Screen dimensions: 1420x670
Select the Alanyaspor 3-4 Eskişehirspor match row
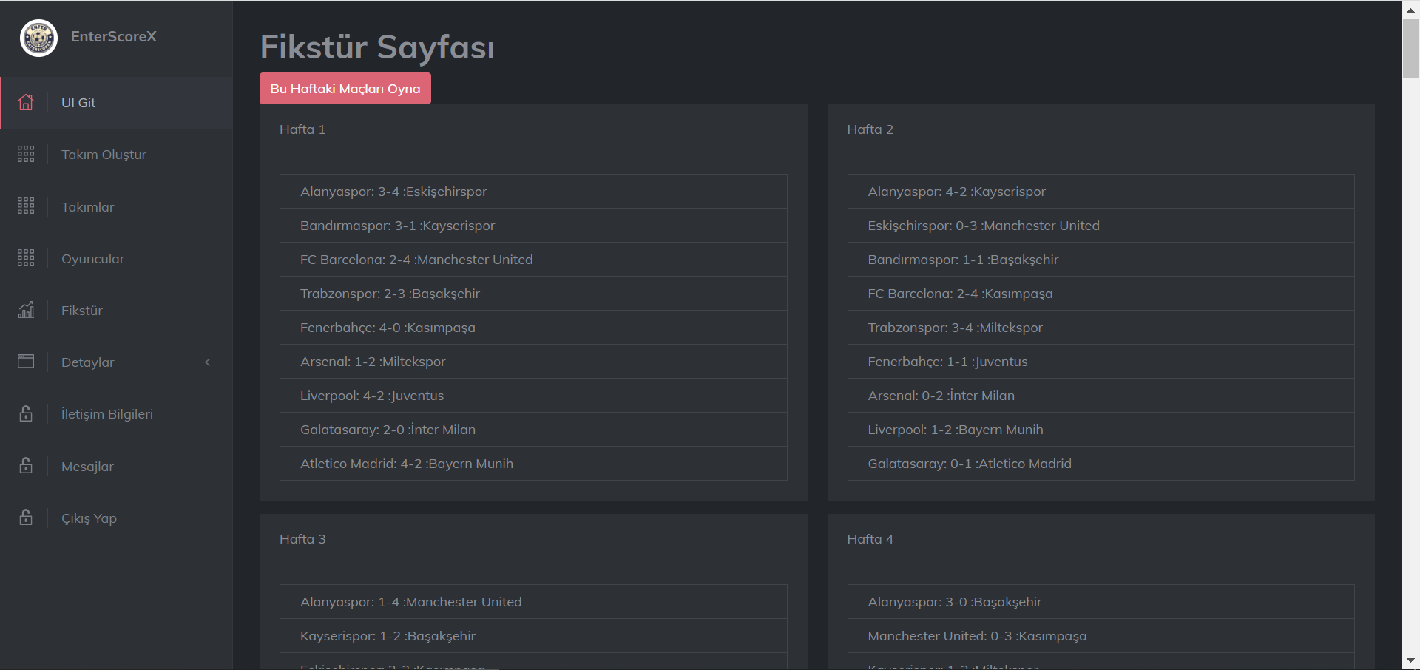coord(532,191)
